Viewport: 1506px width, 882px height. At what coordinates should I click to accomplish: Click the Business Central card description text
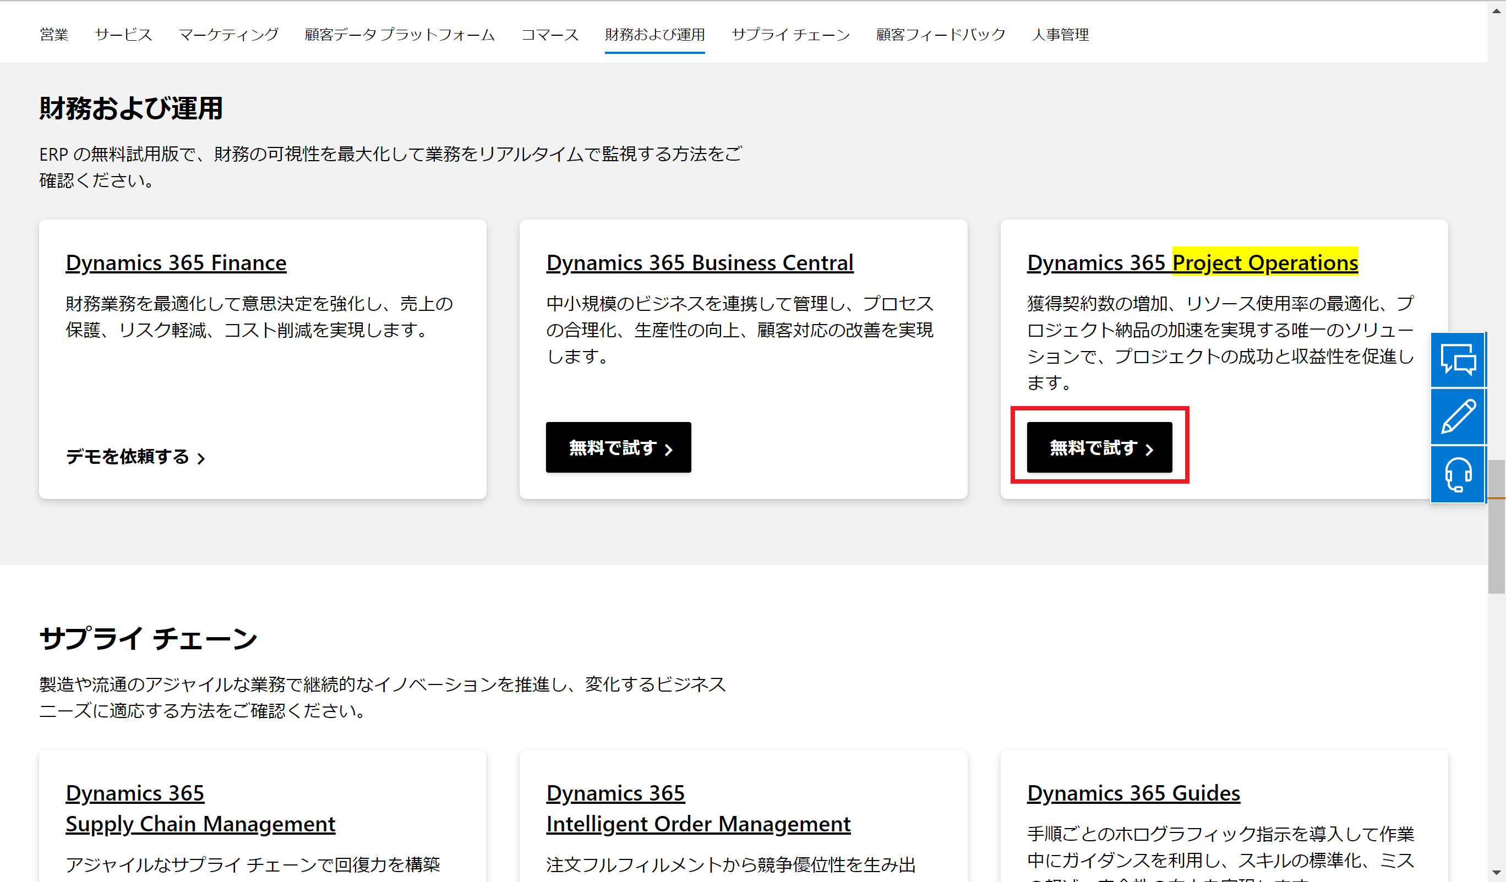coord(740,330)
